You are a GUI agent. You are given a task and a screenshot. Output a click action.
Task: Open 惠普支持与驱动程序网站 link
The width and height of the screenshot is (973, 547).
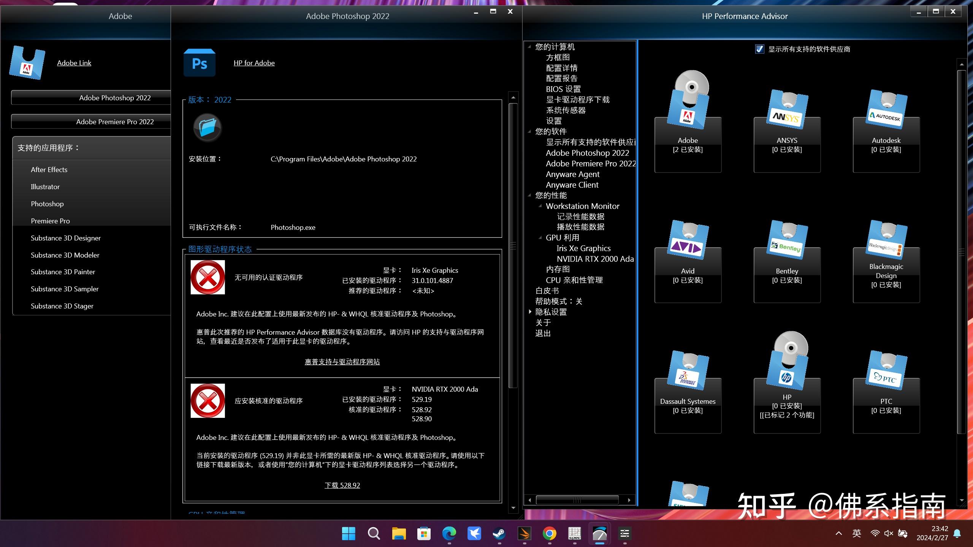point(342,362)
